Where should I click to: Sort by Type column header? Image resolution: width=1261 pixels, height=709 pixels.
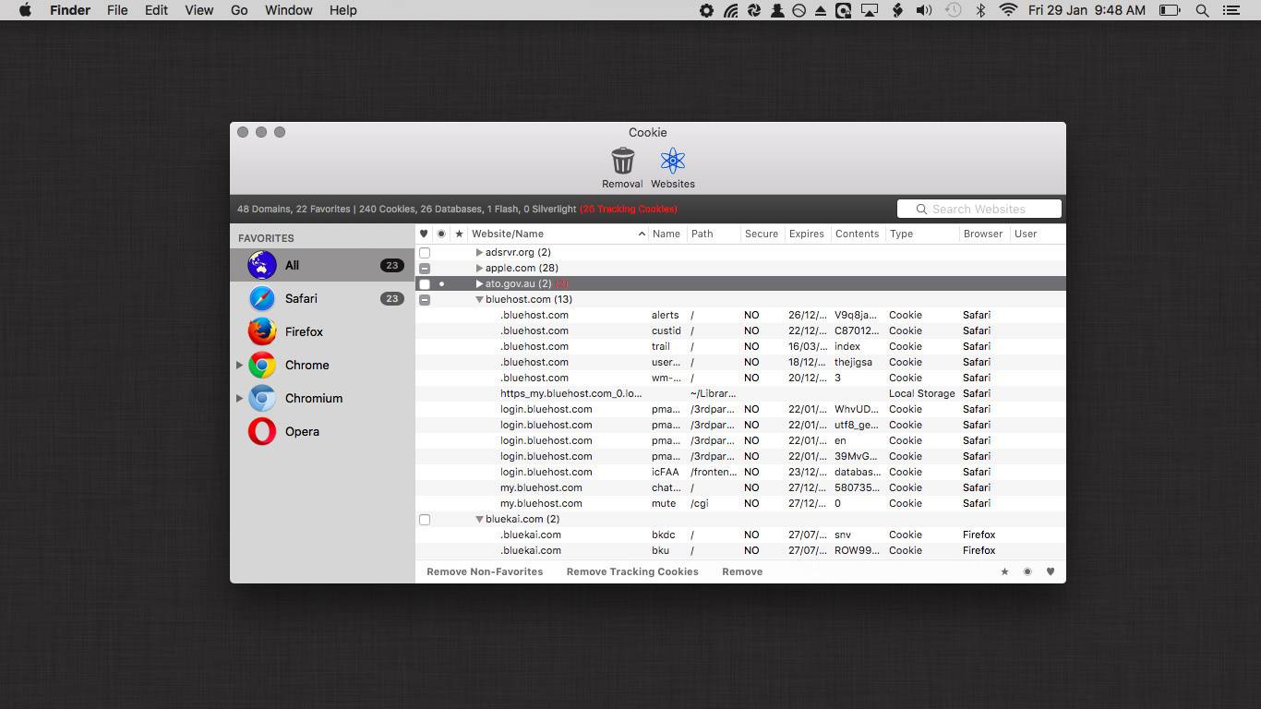pyautogui.click(x=922, y=234)
